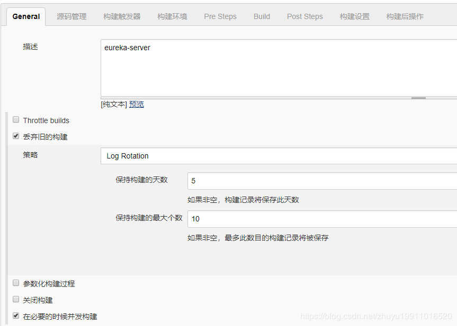Switch to the General tab
Screen dimensions: 457x326
tap(25, 16)
